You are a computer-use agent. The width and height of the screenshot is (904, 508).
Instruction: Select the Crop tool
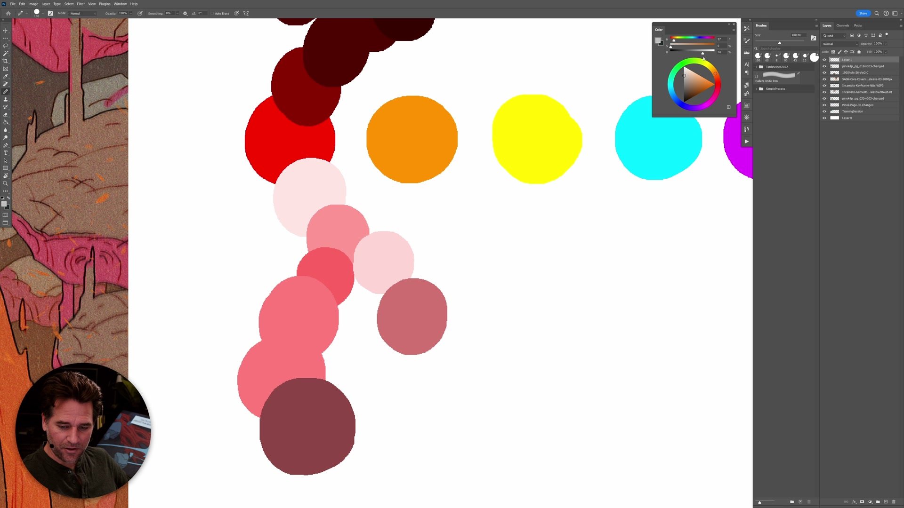[6, 61]
